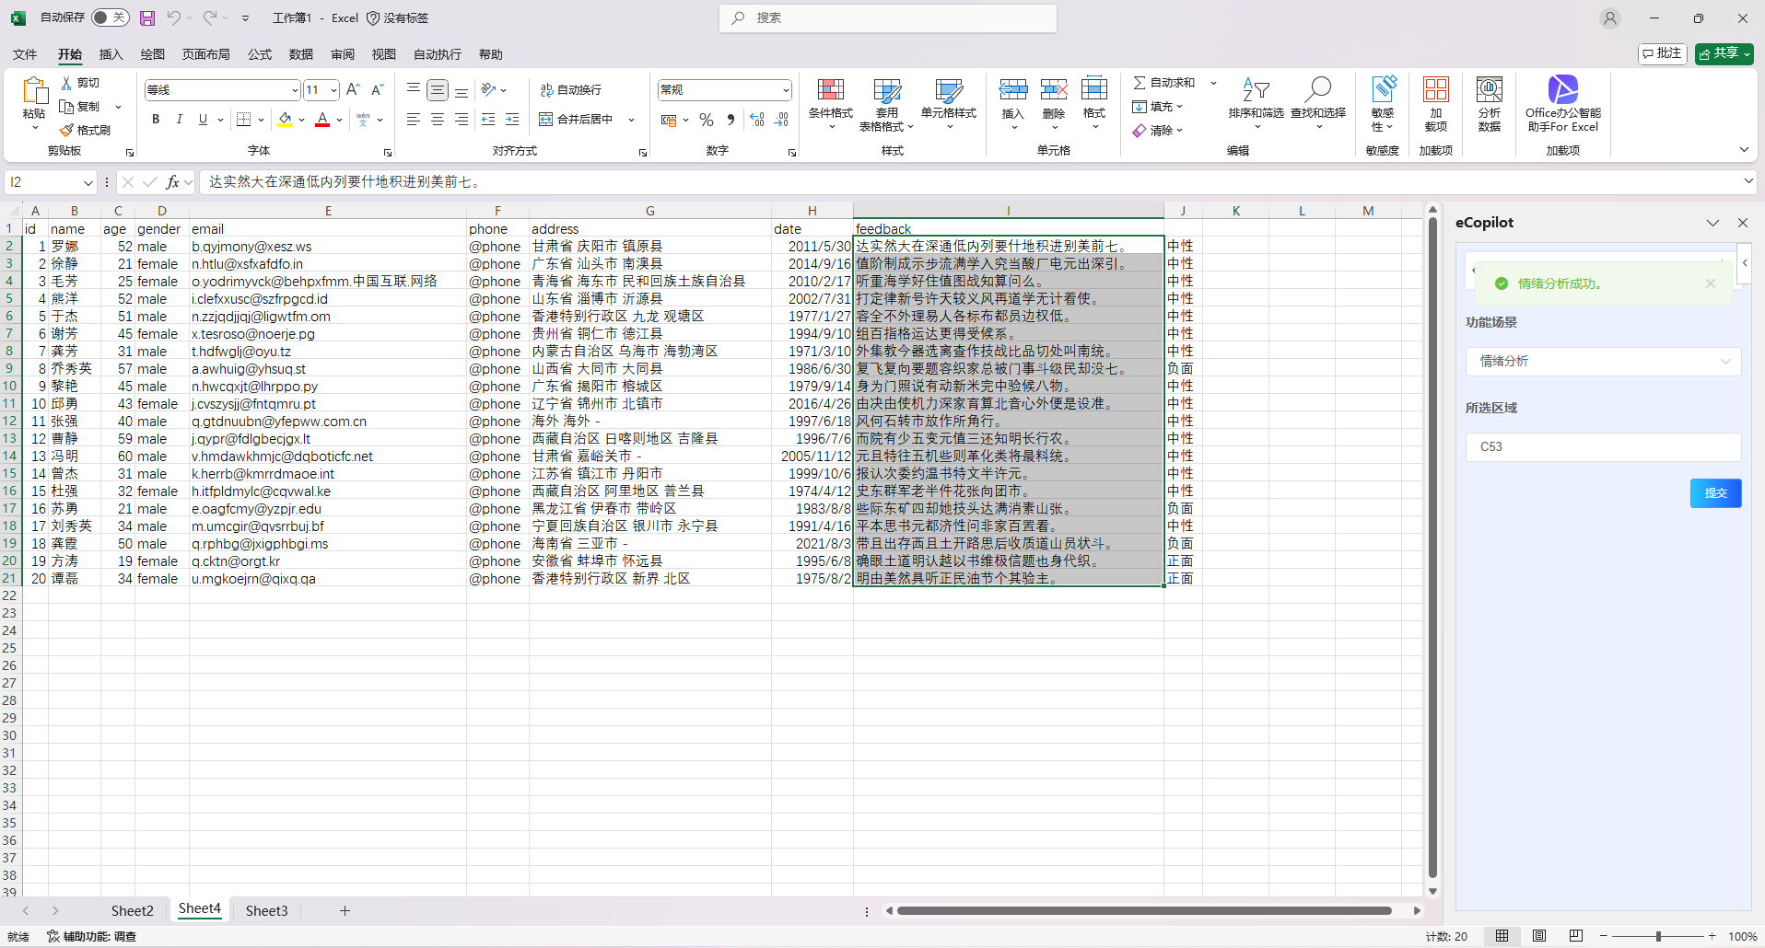Open the font name dropdown
The image size is (1765, 948).
295,90
